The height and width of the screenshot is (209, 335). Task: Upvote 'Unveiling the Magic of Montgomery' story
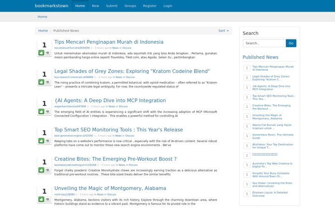click(41, 199)
